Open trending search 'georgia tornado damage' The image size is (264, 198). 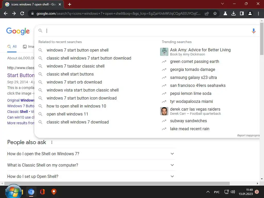(x=192, y=70)
